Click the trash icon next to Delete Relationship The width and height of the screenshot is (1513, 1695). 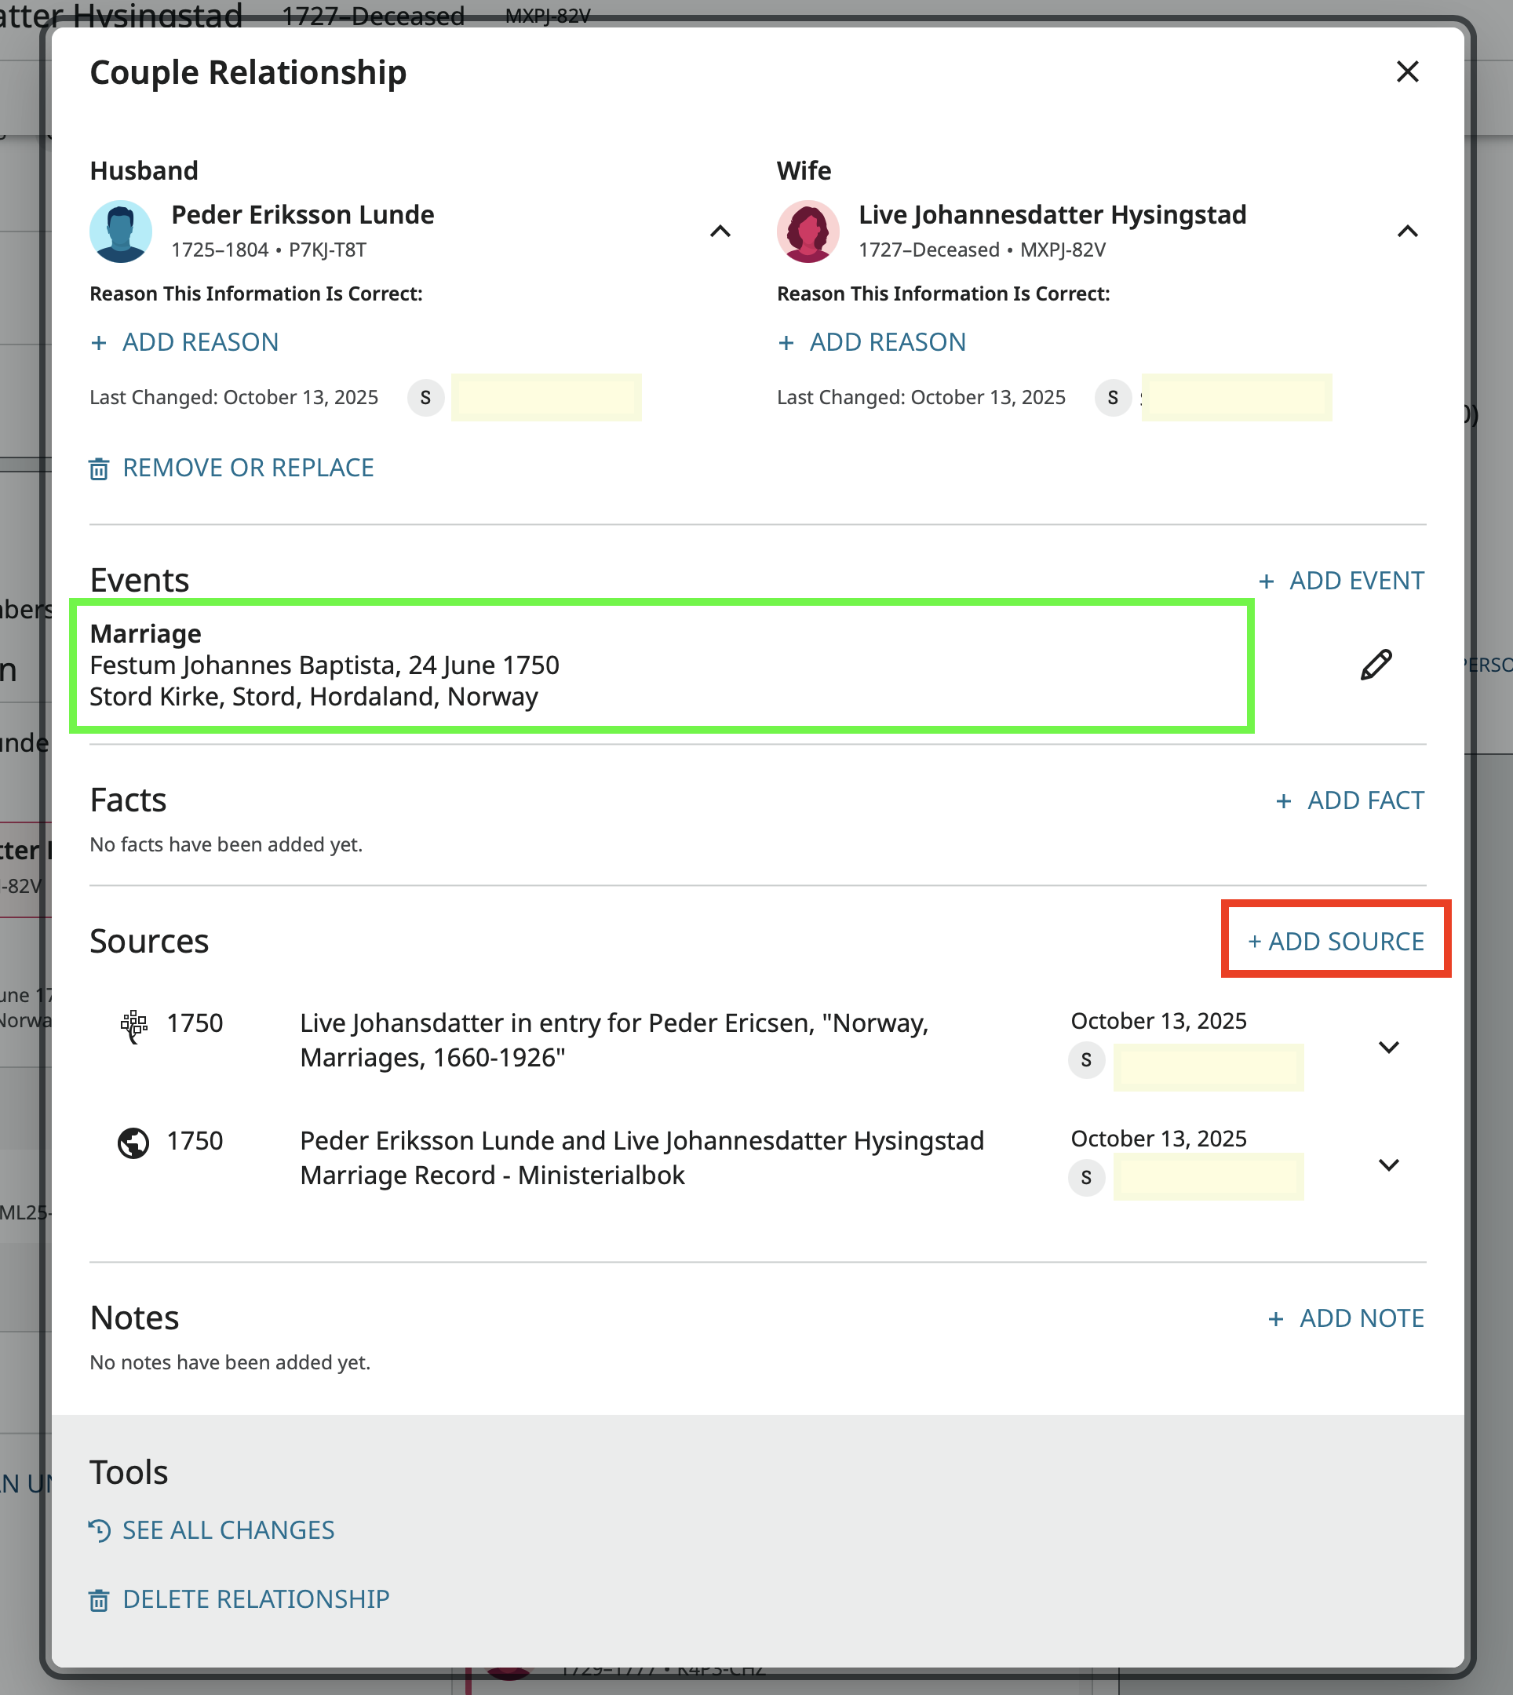point(99,1600)
